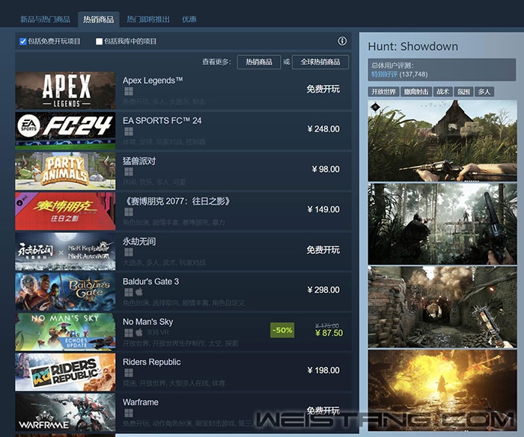Click Windows icon under 赛博朋克 2077
Image resolution: width=524 pixels, height=437 pixels.
coord(128,212)
